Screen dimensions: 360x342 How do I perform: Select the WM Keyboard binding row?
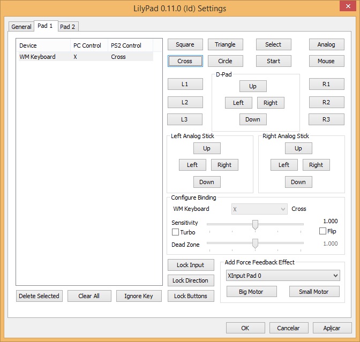[x=85, y=57]
